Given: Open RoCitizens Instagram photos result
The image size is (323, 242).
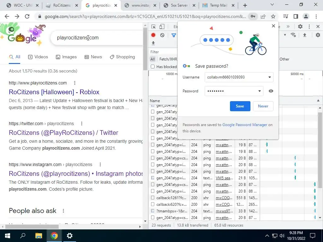Looking at the screenshot, I should 76,174.
